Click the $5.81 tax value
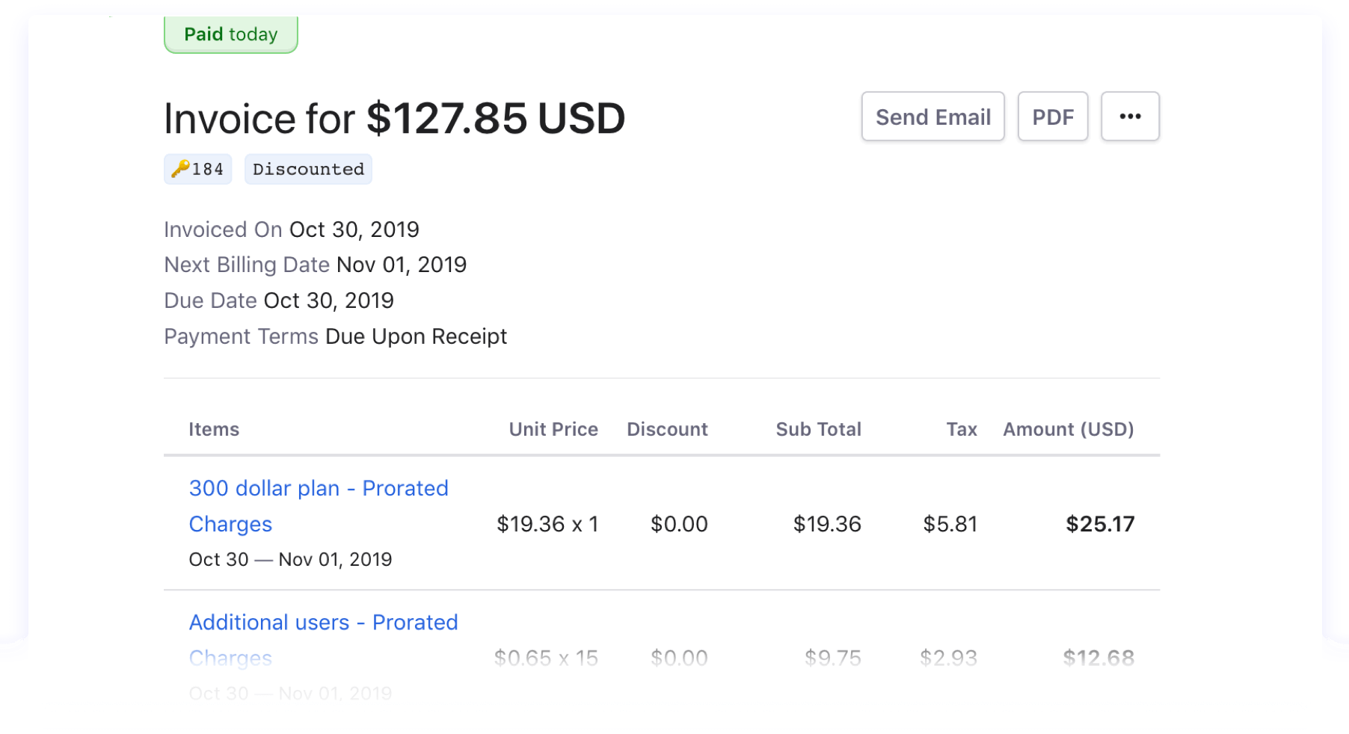The width and height of the screenshot is (1349, 734). (x=950, y=524)
